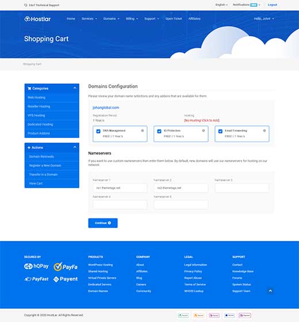This screenshot has height=322, width=299.
Task: Click the Nameserver 2 field
Action: (x=181, y=188)
